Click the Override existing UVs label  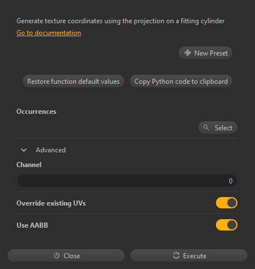pyautogui.click(x=51, y=203)
